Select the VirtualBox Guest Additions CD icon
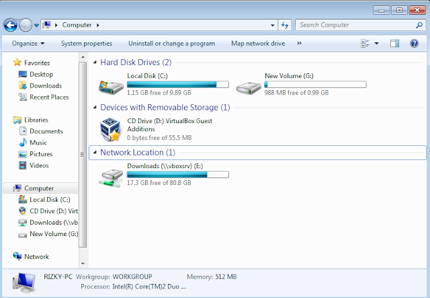 pyautogui.click(x=110, y=129)
